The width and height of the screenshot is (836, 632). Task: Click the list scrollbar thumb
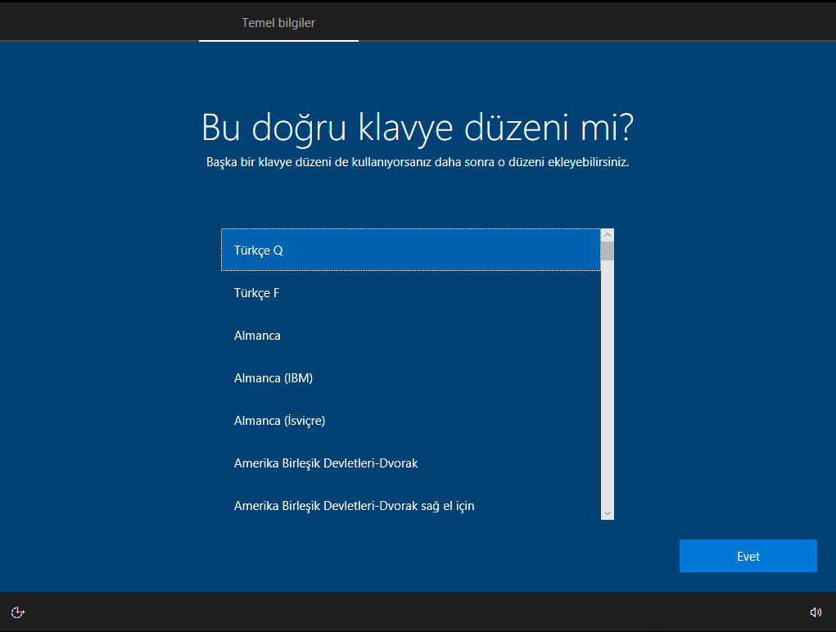coord(608,251)
